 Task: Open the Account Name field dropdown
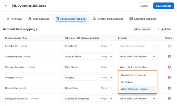pos(89,57)
